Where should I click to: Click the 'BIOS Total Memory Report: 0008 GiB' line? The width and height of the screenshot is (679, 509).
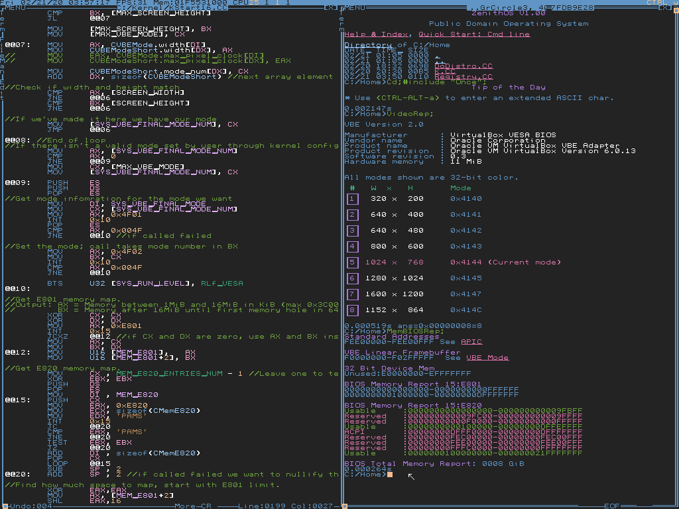pos(434,463)
